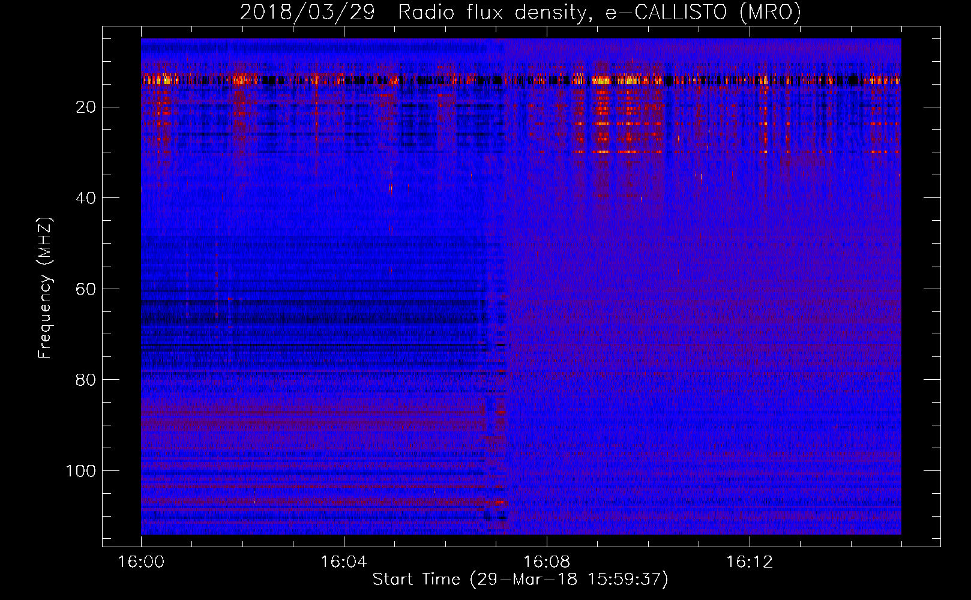Screen dimensions: 971x600
Task: Select the '16:00' time tick label
Action: tap(141, 562)
